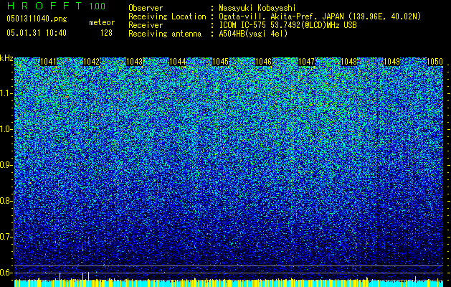This screenshot has height=287, width=451.
Task: Click the 0.6 frequency axis label
Action: coord(6,273)
